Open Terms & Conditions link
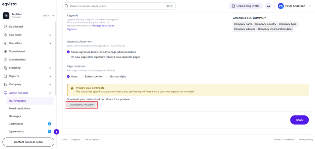The width and height of the screenshot is (315, 149). [284, 140]
